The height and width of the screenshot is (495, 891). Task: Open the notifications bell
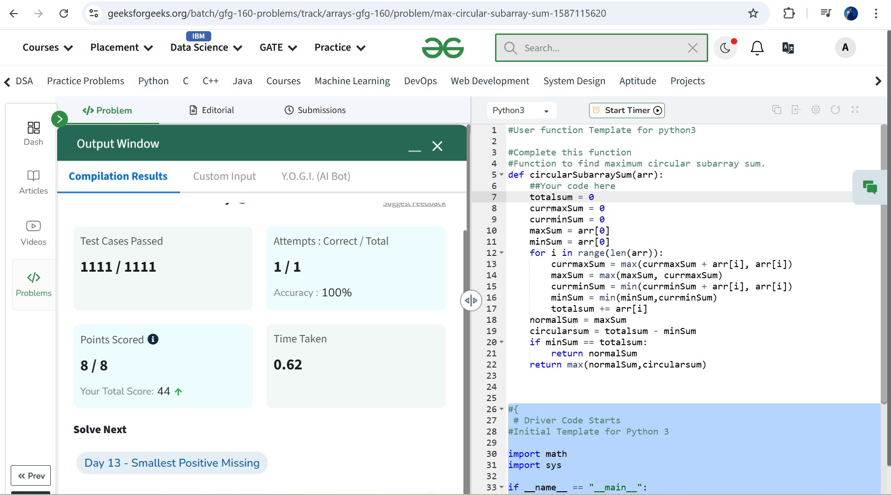tap(757, 47)
